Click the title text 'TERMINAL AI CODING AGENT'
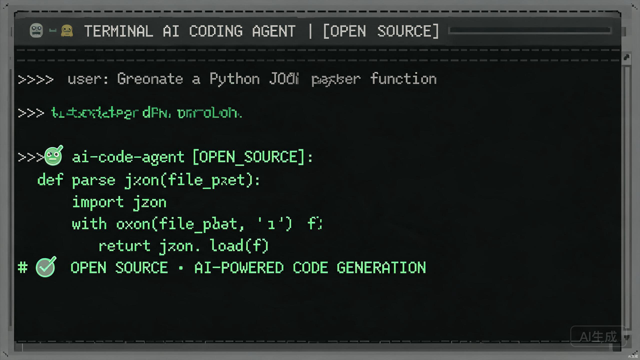This screenshot has width=640, height=360. [190, 31]
